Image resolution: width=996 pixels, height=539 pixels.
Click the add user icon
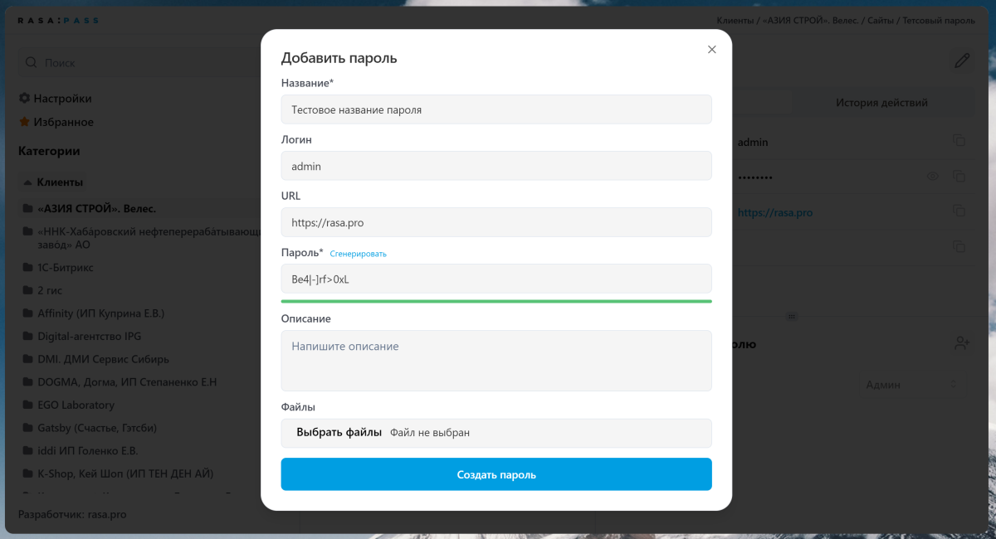[x=962, y=343]
